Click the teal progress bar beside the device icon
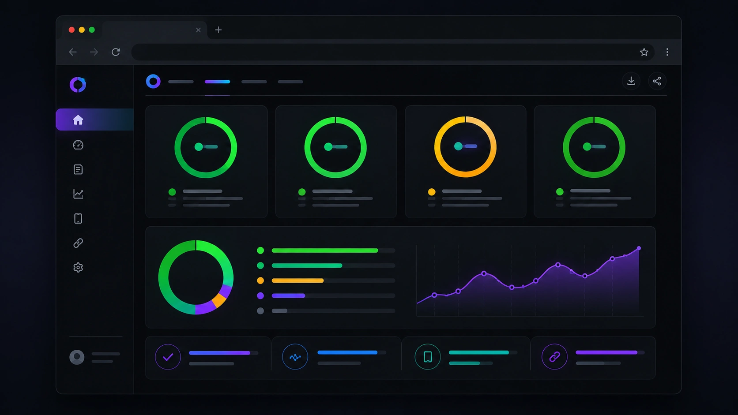Viewport: 738px width, 415px height. click(x=479, y=352)
